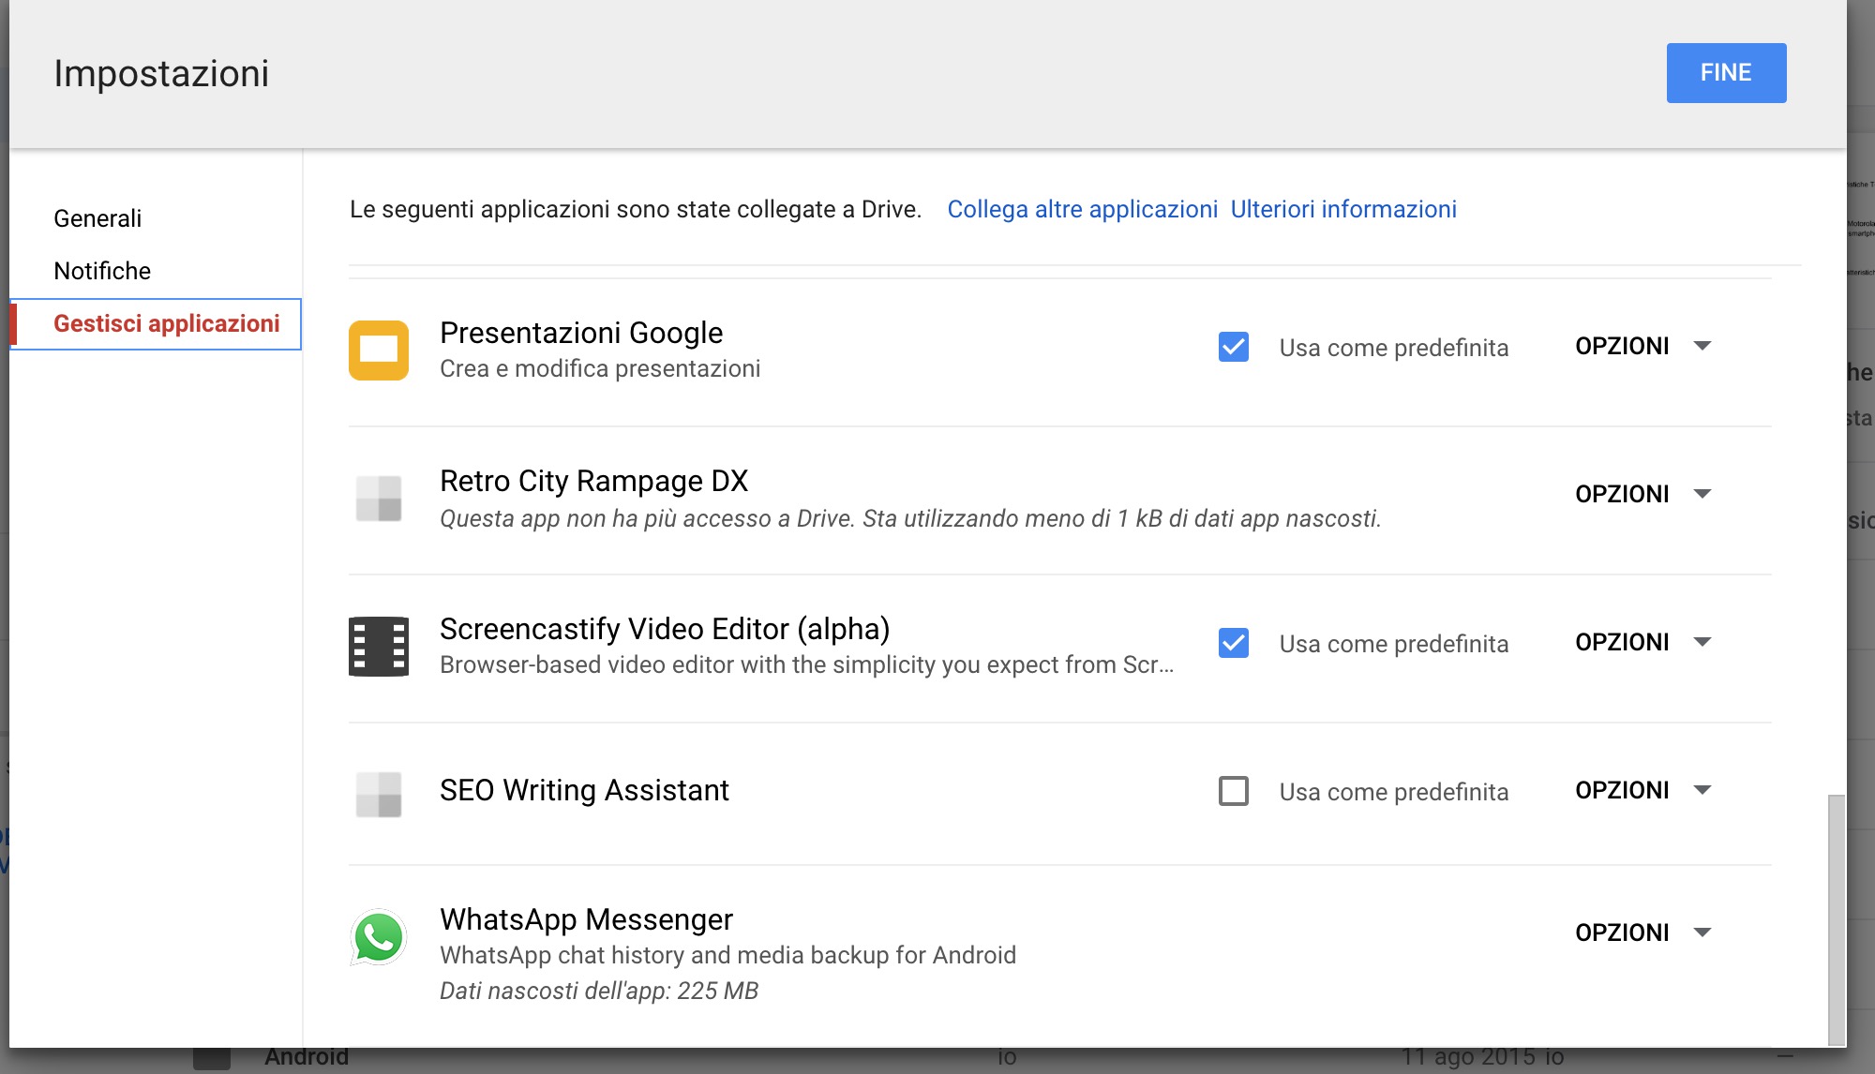Click the Screencastify film strip icon
Image resolution: width=1875 pixels, height=1074 pixels.
pos(379,646)
